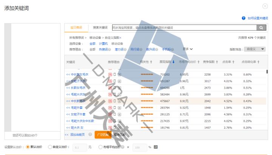Viewport: 272px width, 155px height.
Task: Sort by 展现指数 blue down arrow
Action: click(173, 62)
